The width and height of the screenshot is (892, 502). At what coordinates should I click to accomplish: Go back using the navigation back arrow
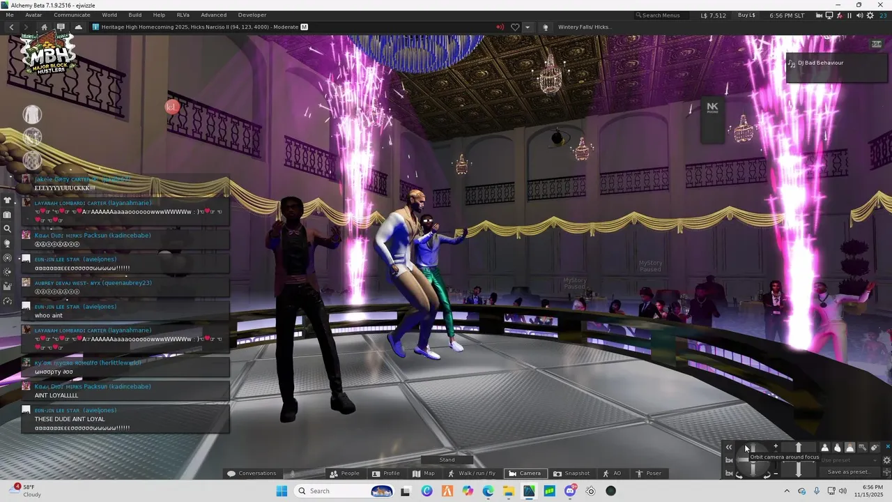coord(12,27)
